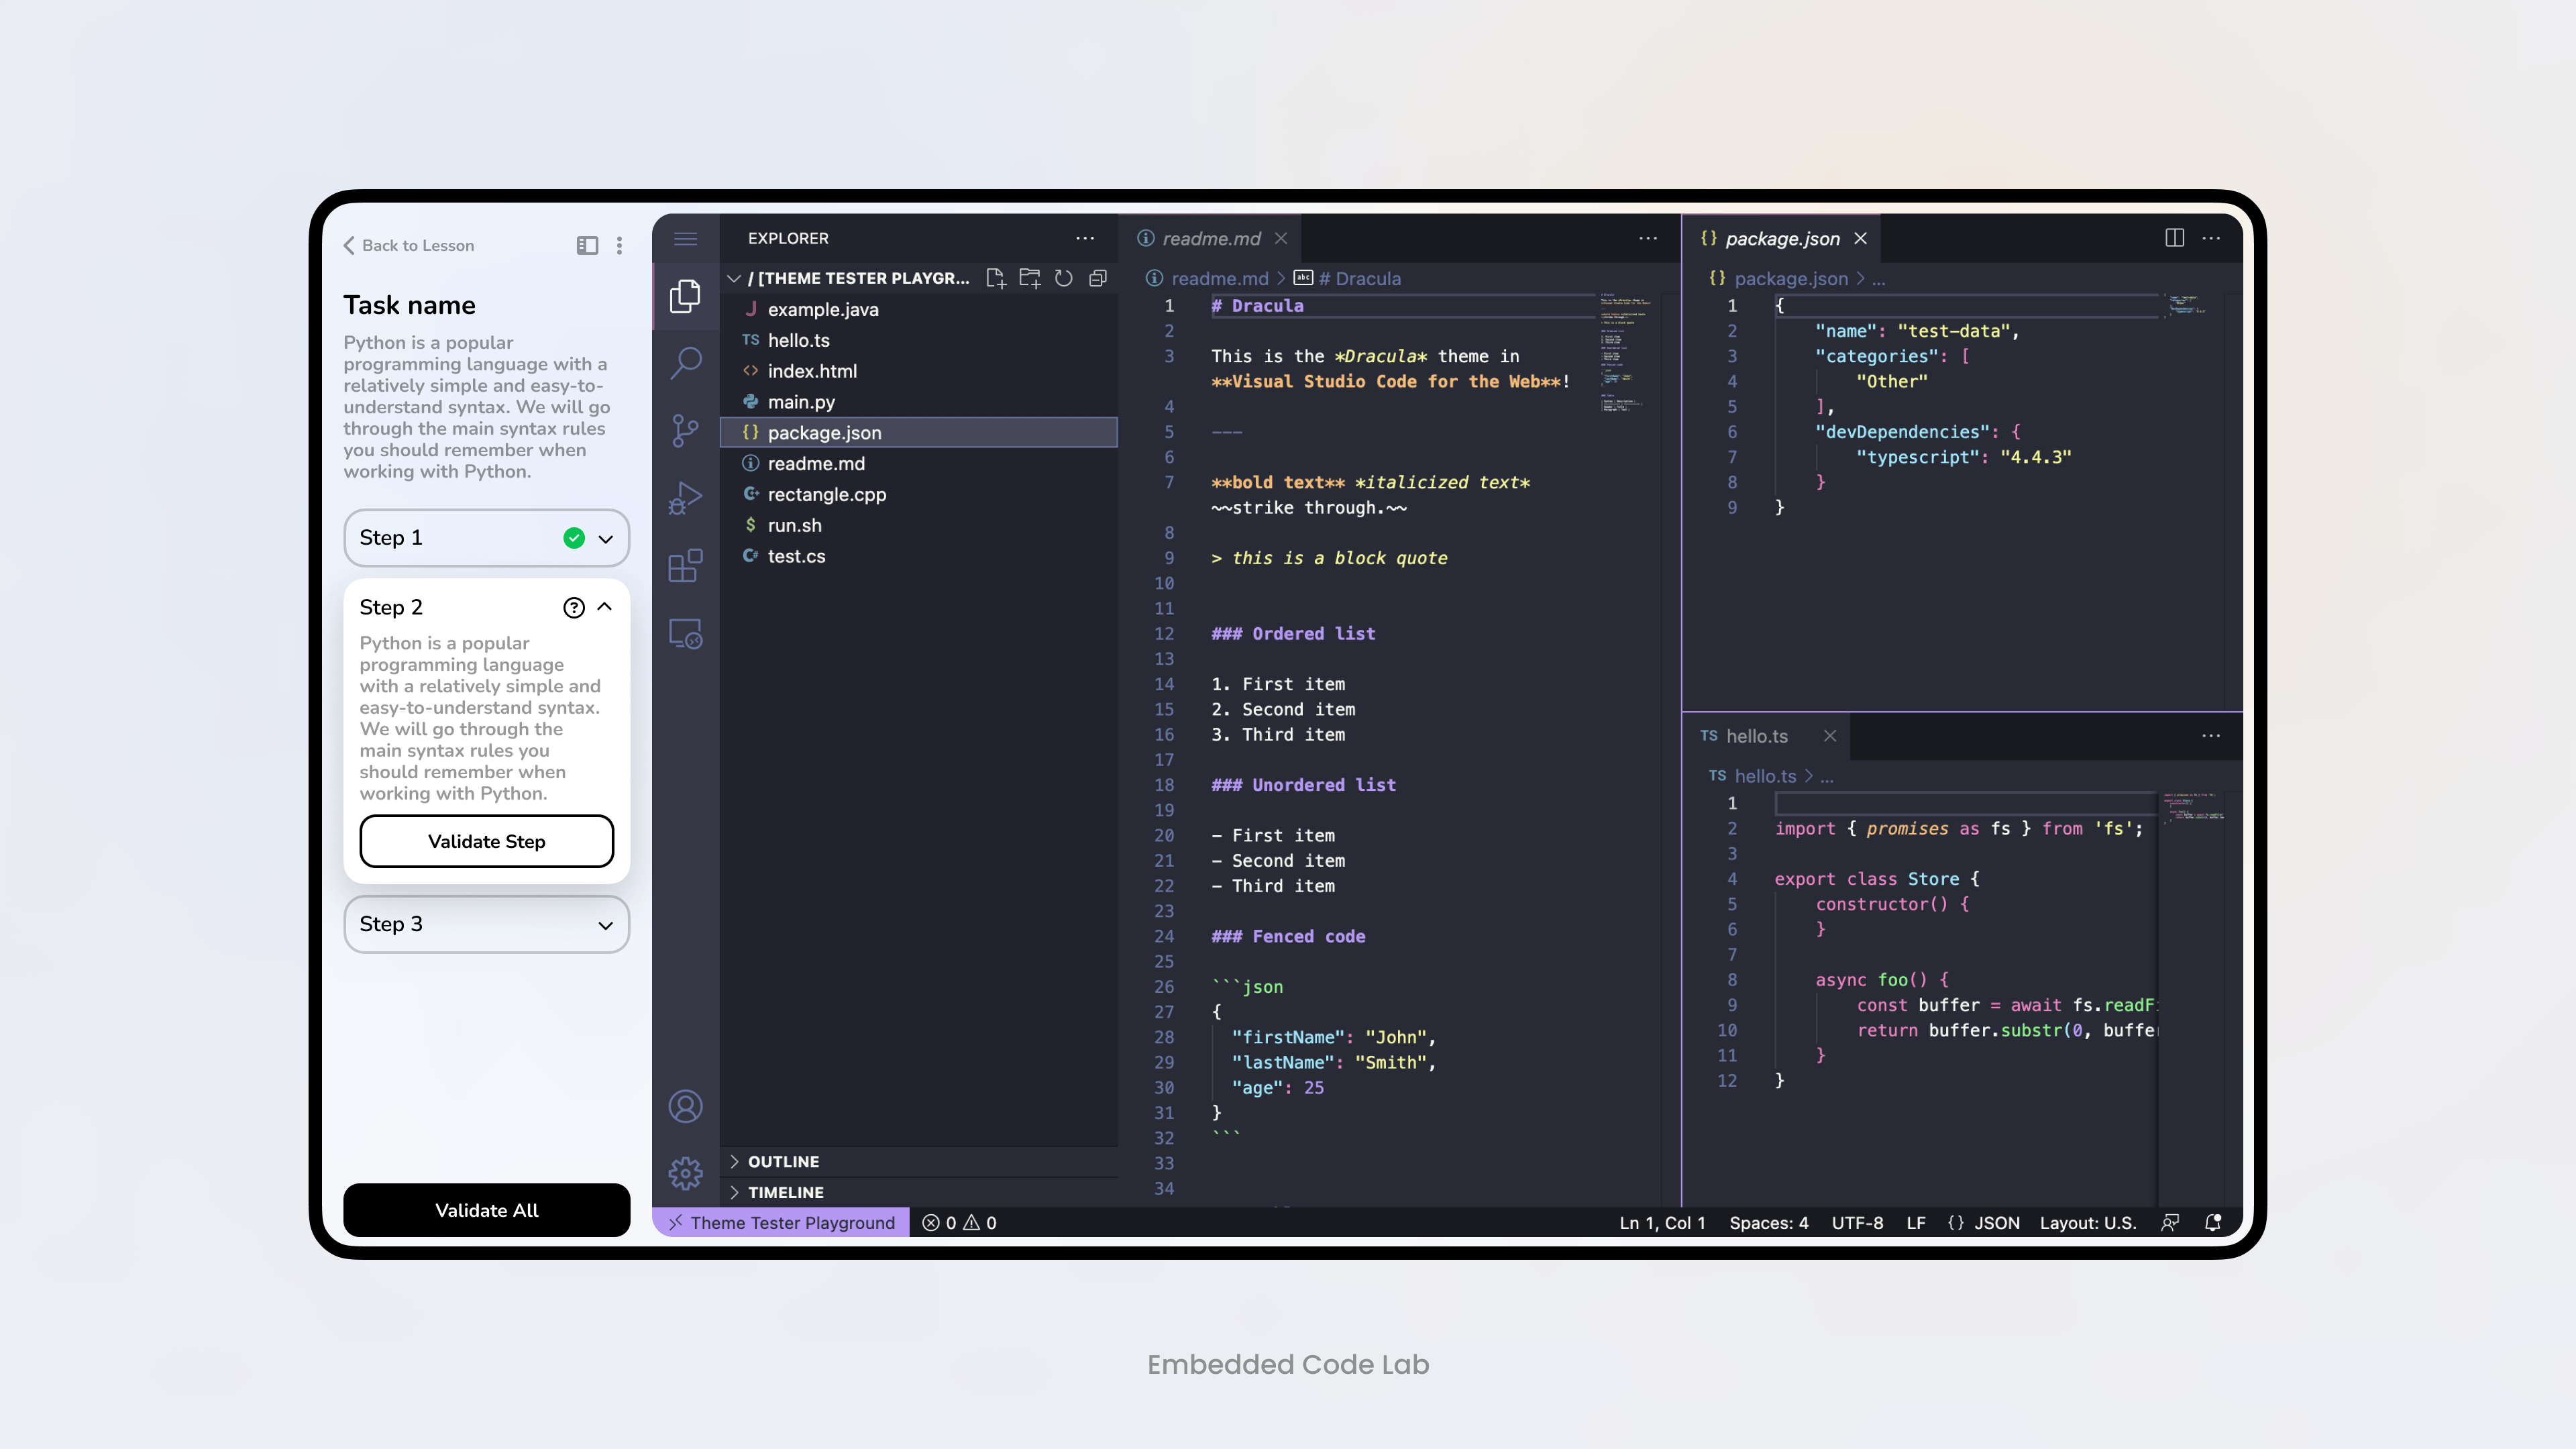The image size is (2576, 1449).
Task: Click the Layout: U.S. status item
Action: [x=2088, y=1222]
